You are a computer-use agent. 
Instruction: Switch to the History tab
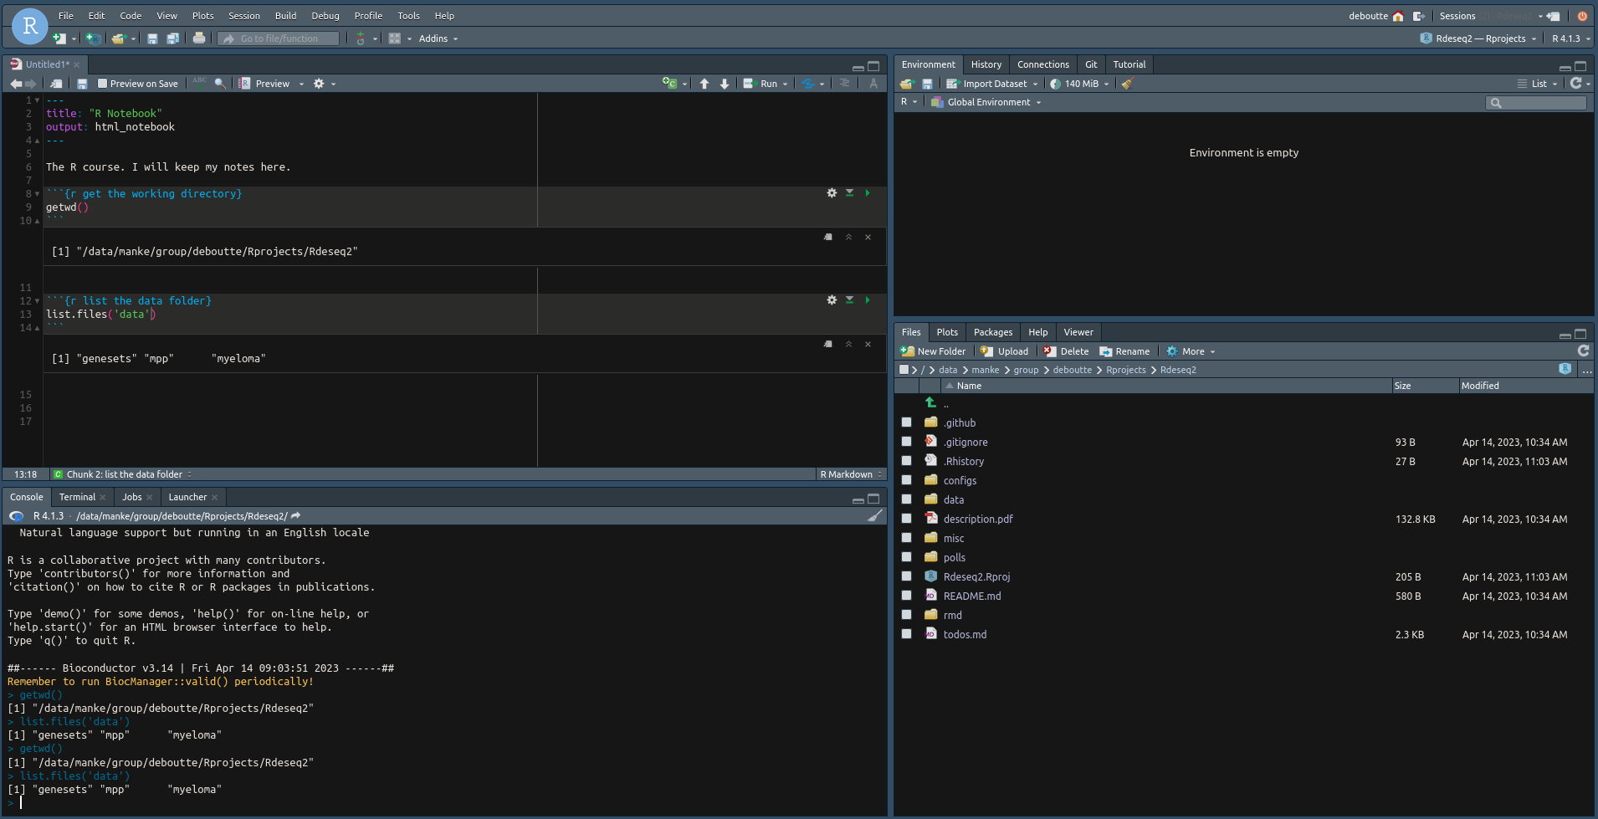[x=986, y=64]
